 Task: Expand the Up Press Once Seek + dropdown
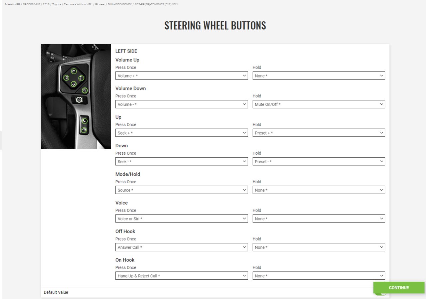click(x=182, y=133)
